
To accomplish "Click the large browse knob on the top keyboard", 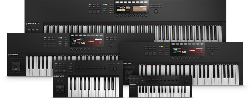I will click(156, 11).
